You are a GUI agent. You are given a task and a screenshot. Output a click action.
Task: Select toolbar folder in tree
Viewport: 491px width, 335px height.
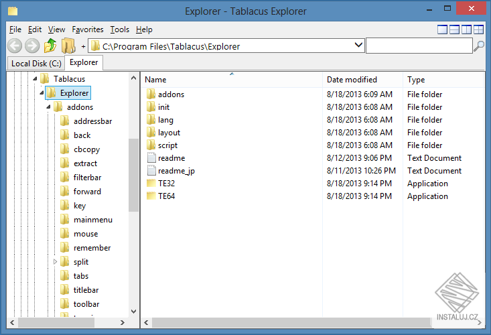[86, 304]
